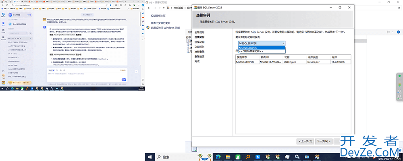The image size is (403, 161).
Task: Click the Start button on left small taskbar
Action: [2, 88]
